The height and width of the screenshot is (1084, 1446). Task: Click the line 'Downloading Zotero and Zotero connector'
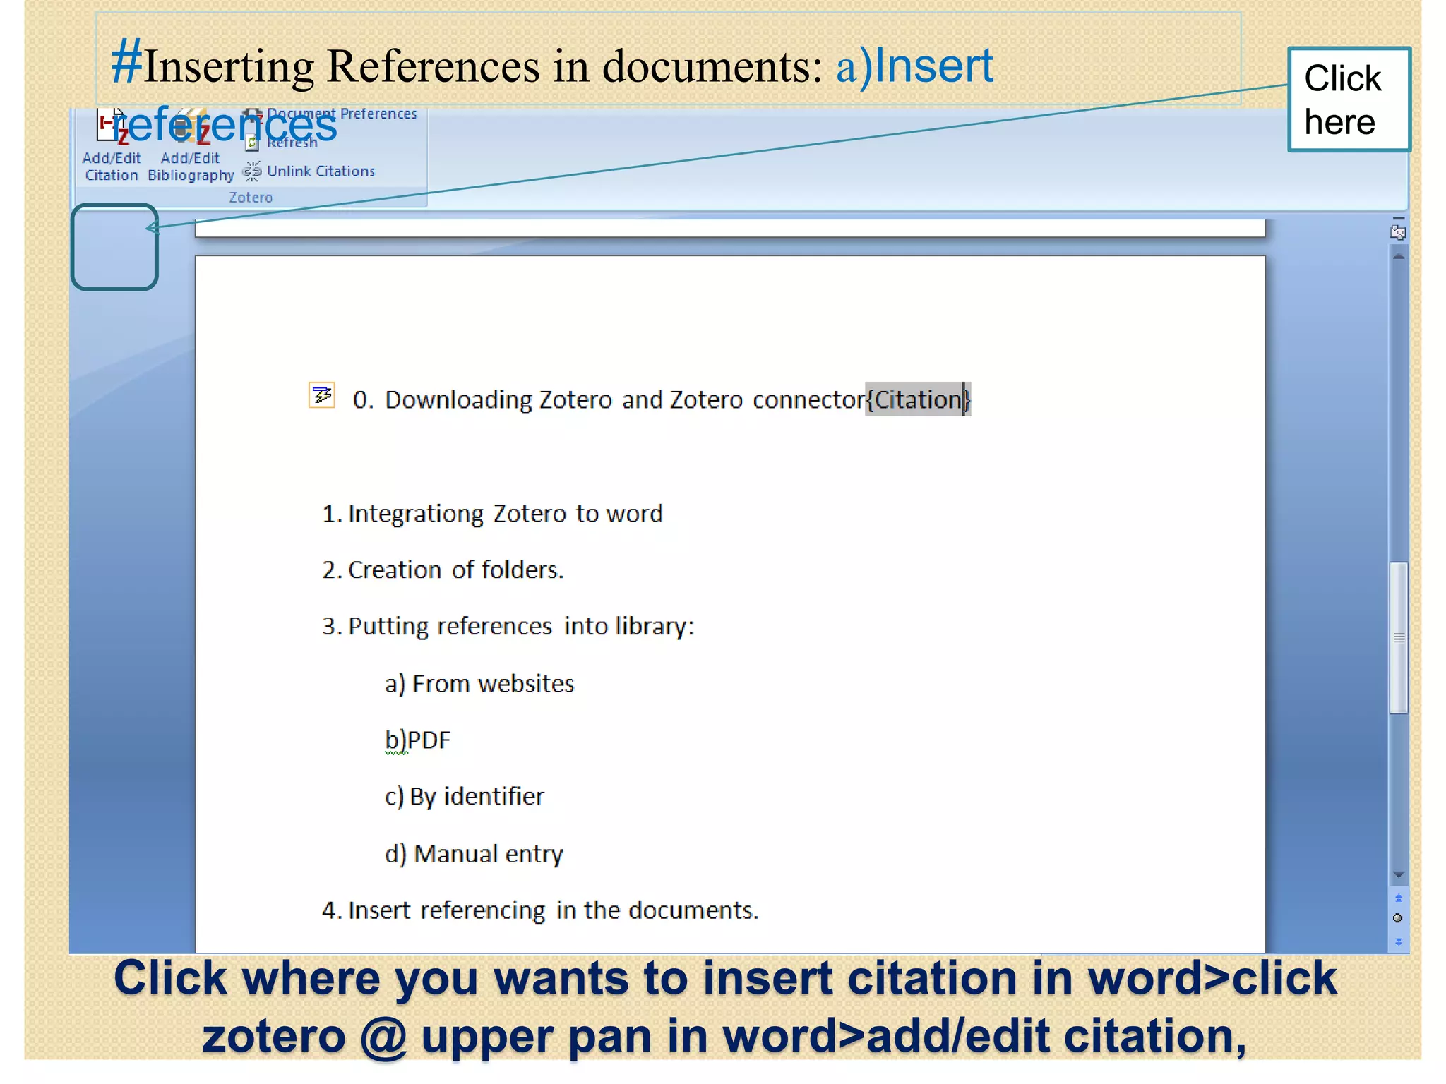[x=625, y=399]
